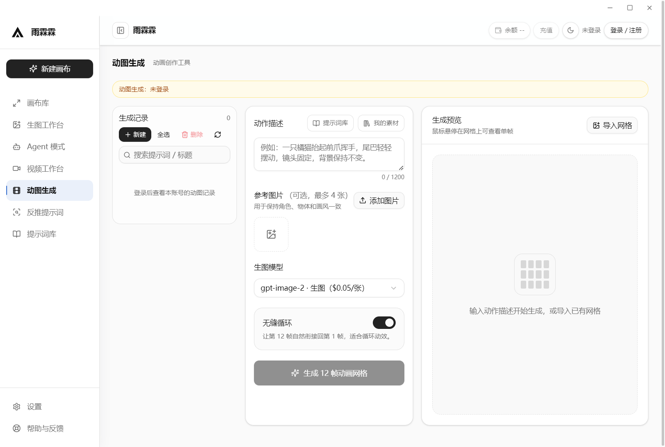The height and width of the screenshot is (447, 665).
Task: Click the grid placeholder icon in the preview area
Action: 534,274
